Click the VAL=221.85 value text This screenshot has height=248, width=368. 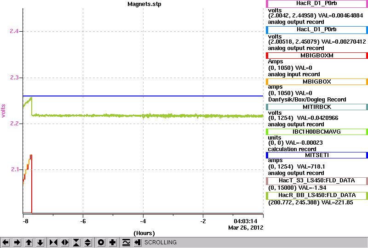(x=337, y=203)
